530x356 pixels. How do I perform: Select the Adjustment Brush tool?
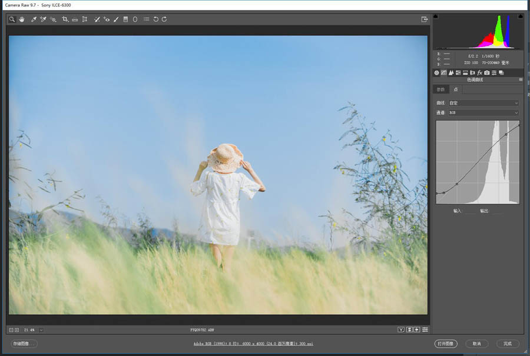coord(116,19)
